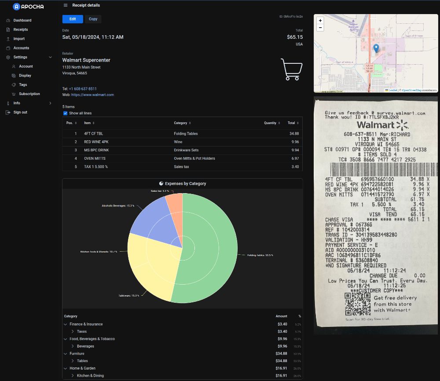Zoom out on the map
The image size is (440, 381).
[320, 27]
